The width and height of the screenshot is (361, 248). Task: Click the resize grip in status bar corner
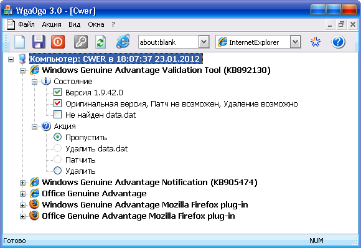coord(355,241)
